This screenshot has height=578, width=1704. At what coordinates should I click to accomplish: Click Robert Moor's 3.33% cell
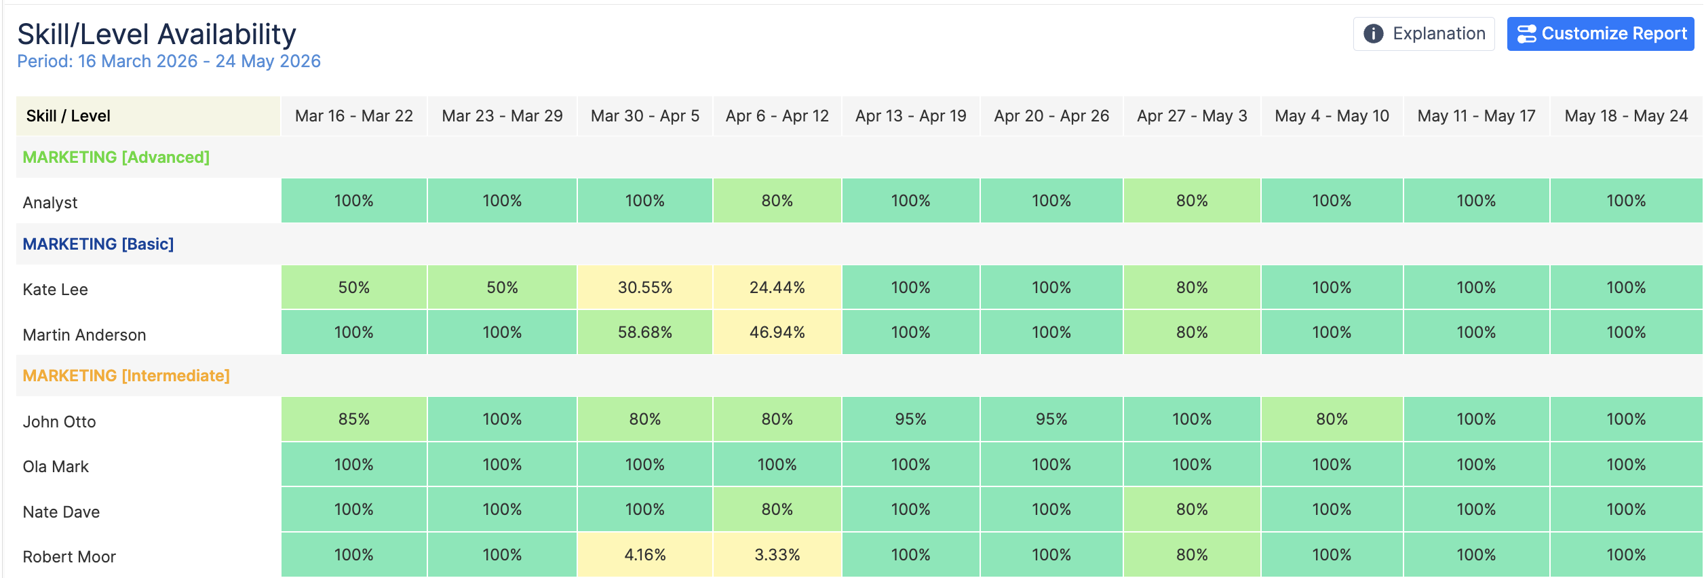(x=777, y=555)
